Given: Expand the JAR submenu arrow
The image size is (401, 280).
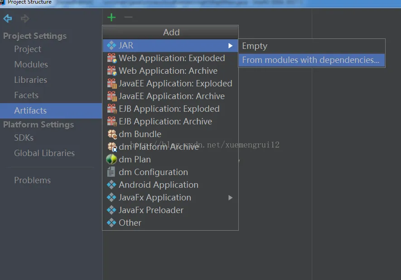Looking at the screenshot, I should (x=231, y=46).
